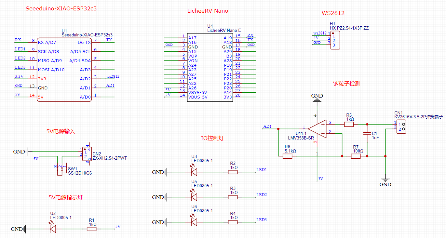Image resolution: width=446 pixels, height=238 pixels.
Task: Click the MOSI A/D10 pin name
Action: [51, 70]
